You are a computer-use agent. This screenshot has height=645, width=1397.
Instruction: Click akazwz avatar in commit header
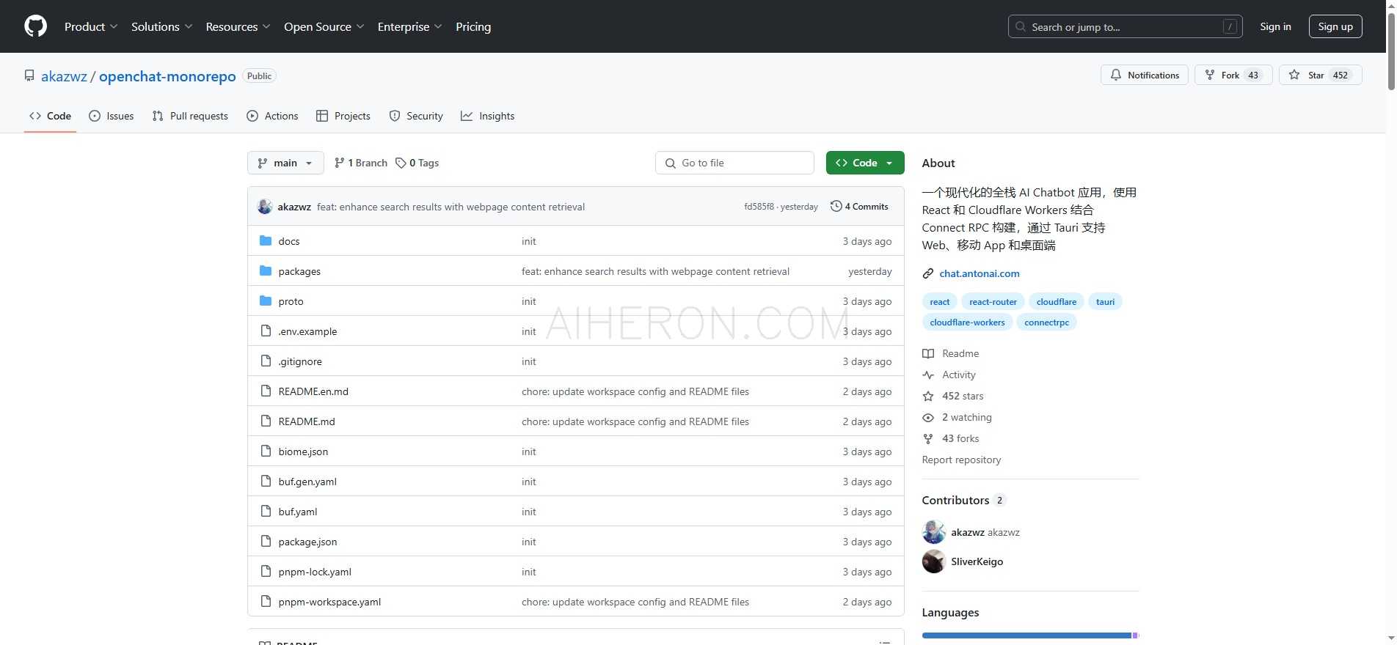[x=265, y=207]
